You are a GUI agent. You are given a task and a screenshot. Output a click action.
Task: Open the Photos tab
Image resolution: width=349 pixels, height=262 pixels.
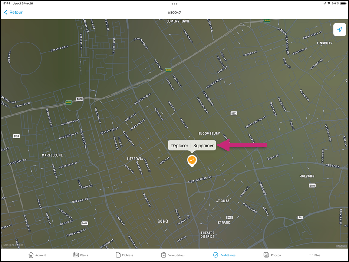coord(272,255)
